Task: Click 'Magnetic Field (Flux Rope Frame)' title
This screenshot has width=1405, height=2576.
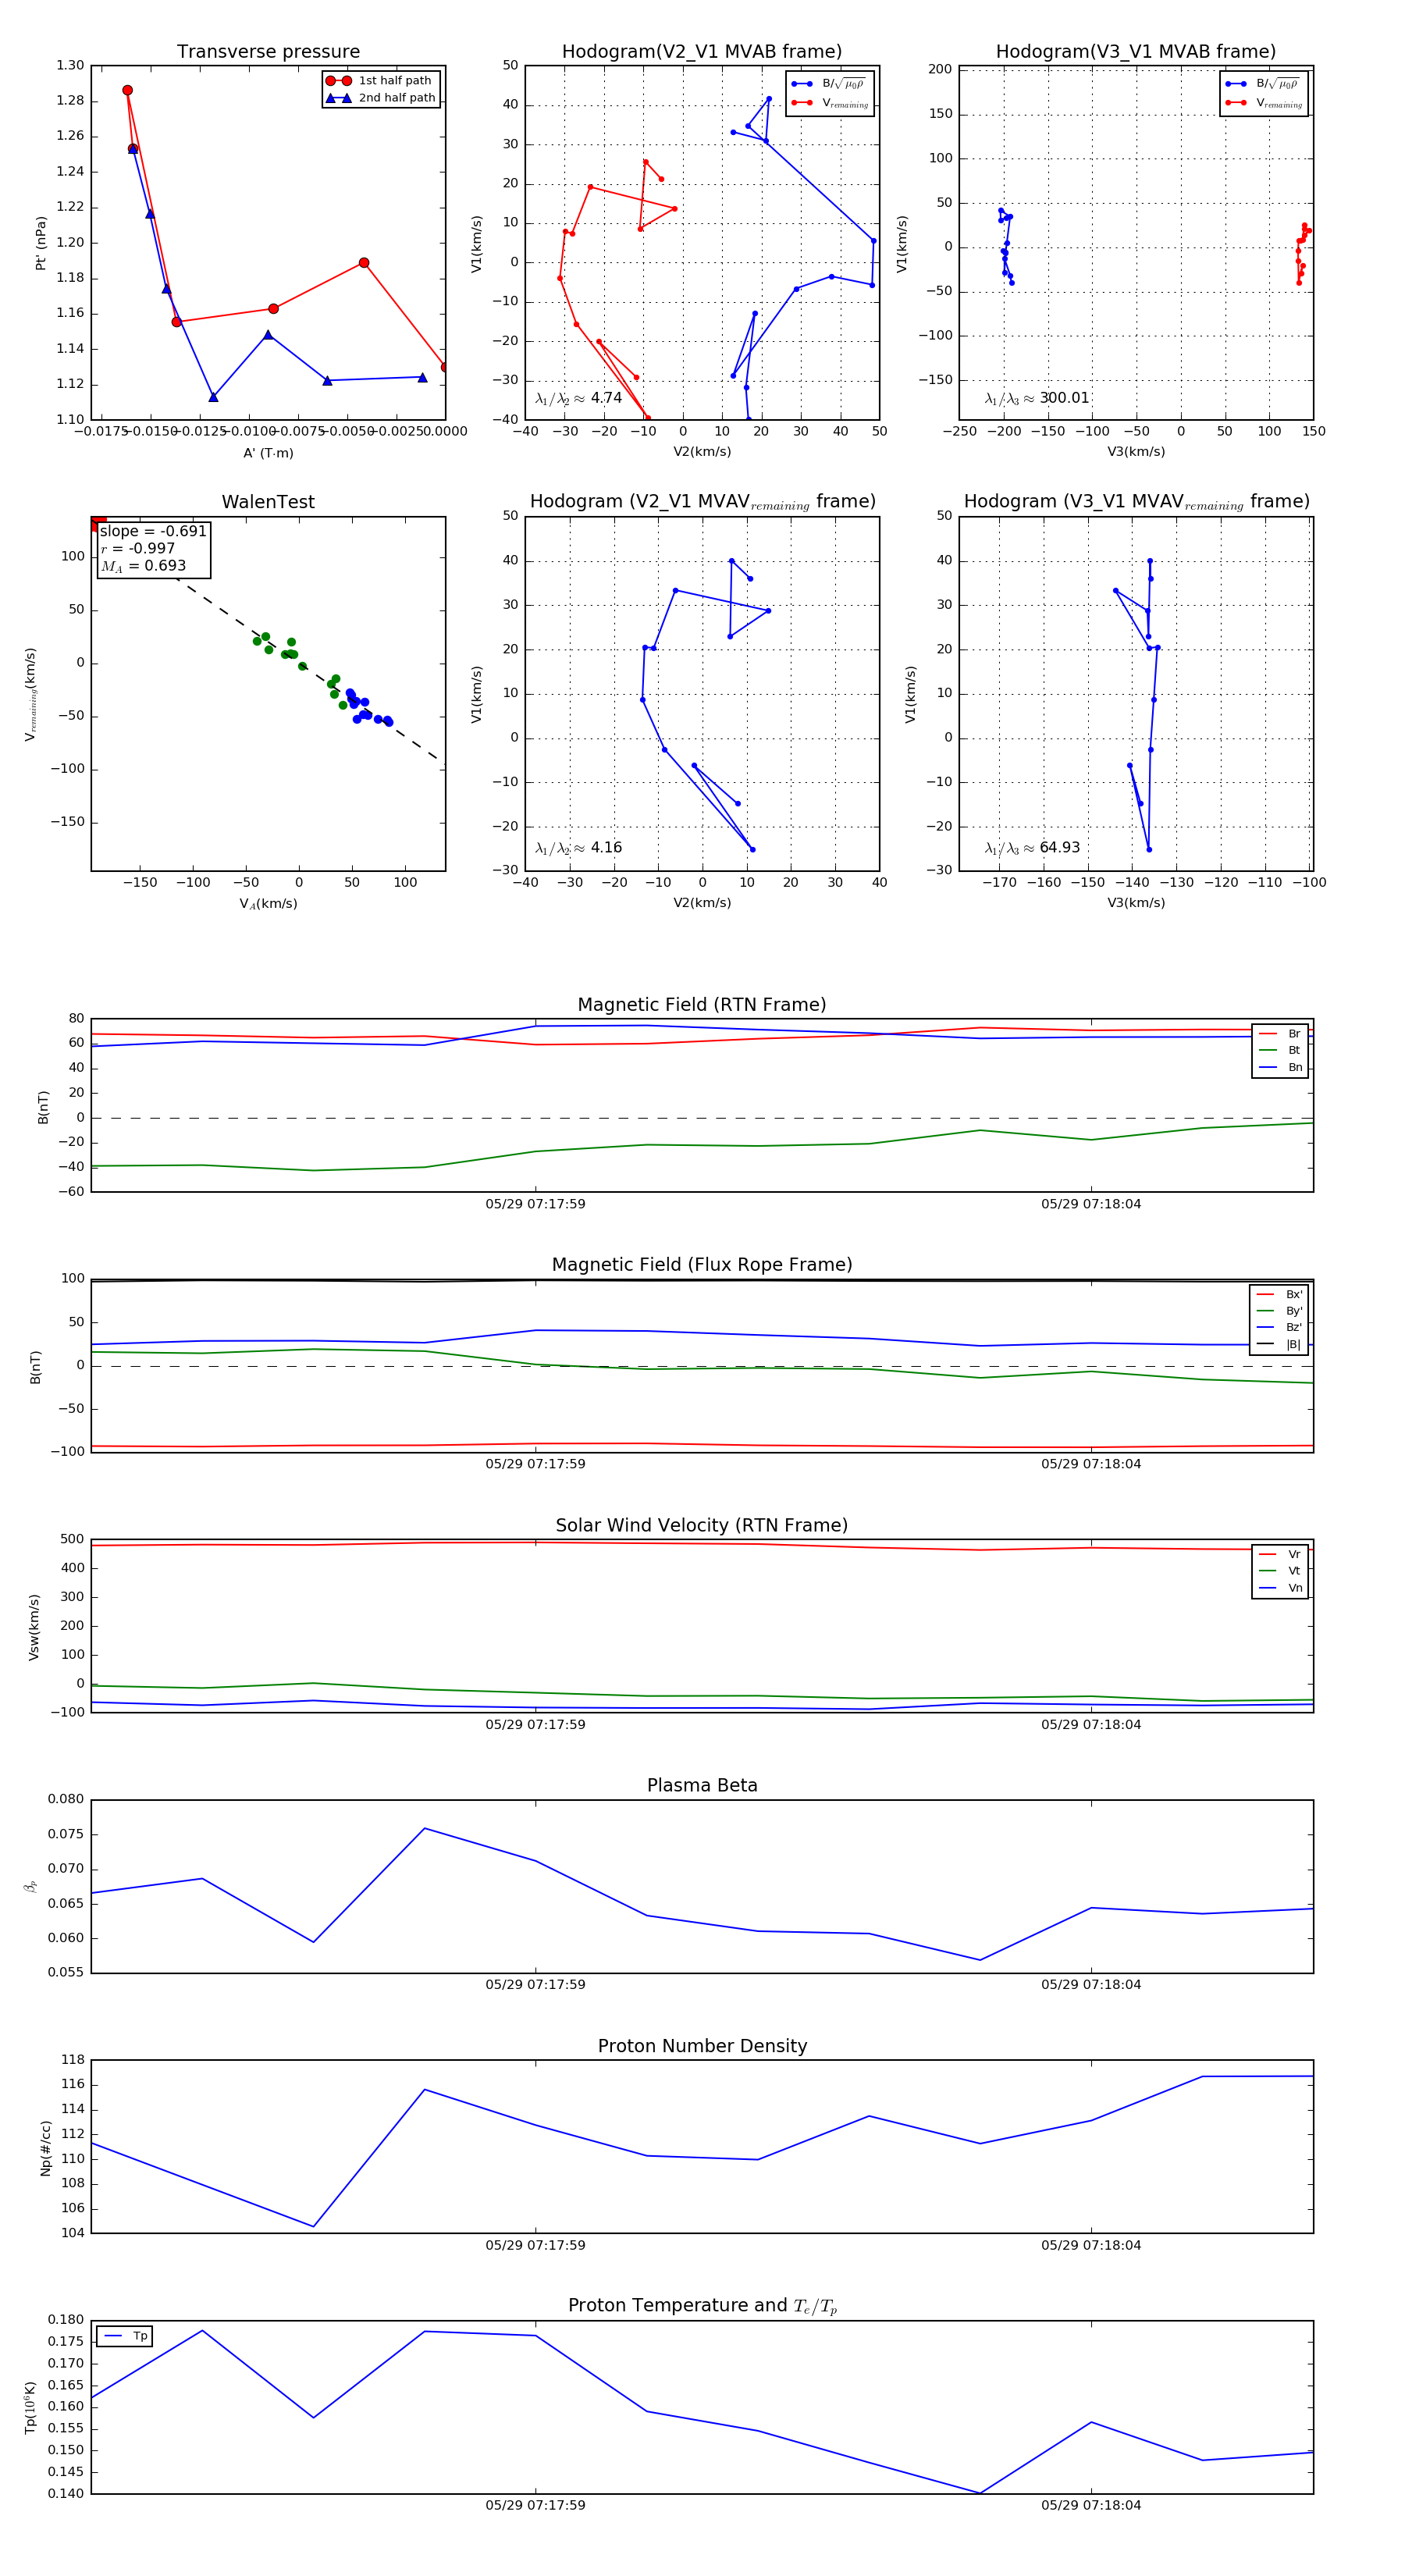Action: pos(702,1265)
